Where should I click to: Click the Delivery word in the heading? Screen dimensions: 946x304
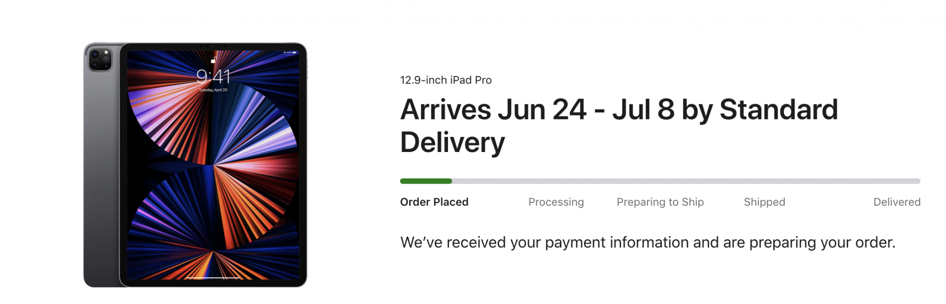click(x=453, y=142)
